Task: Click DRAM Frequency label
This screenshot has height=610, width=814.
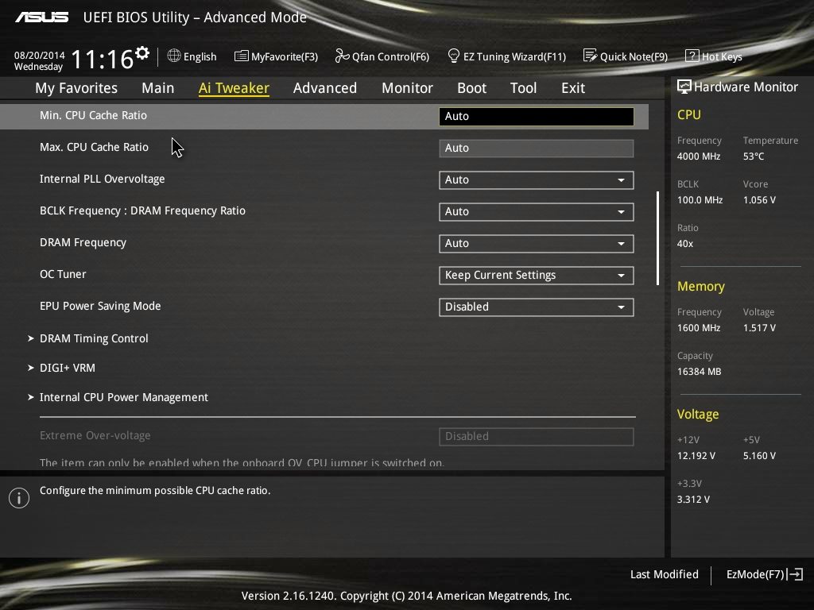Action: (x=83, y=243)
